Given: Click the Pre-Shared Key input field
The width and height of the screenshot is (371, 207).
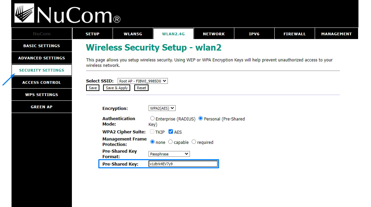Looking at the screenshot, I should coord(183,164).
